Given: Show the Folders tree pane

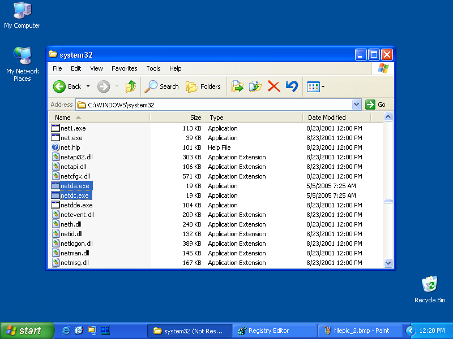Looking at the screenshot, I should pos(203,86).
